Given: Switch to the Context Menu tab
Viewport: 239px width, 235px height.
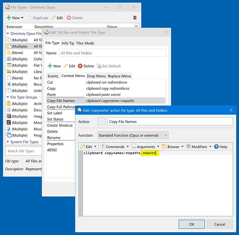Looking at the screenshot, I should 73,76.
